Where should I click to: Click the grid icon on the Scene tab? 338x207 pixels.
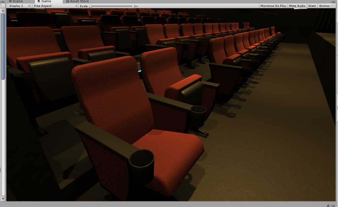click(x=10, y=1)
